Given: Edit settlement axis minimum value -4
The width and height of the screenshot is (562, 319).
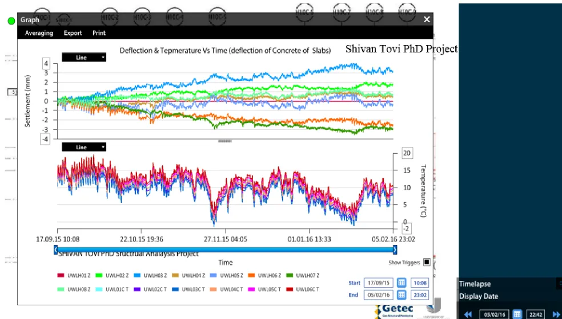Looking at the screenshot, I should [45, 139].
